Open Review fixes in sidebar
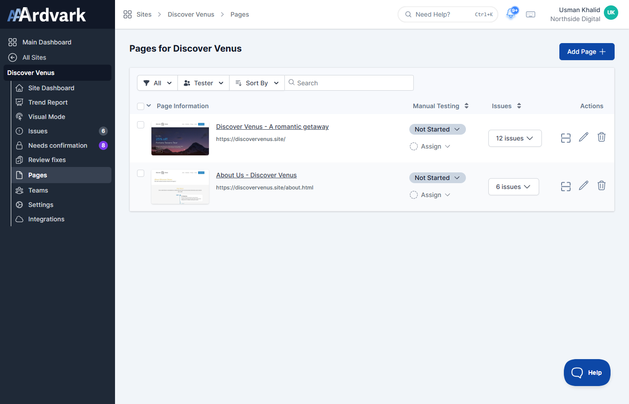The image size is (629, 404). click(47, 160)
